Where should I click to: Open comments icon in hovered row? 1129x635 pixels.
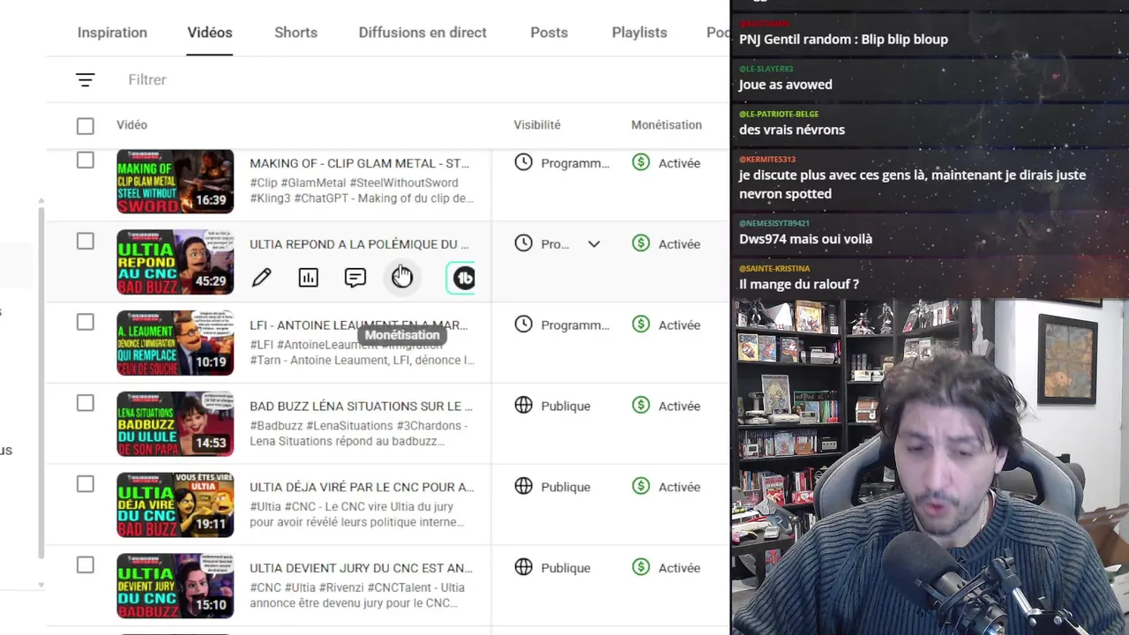pos(355,278)
